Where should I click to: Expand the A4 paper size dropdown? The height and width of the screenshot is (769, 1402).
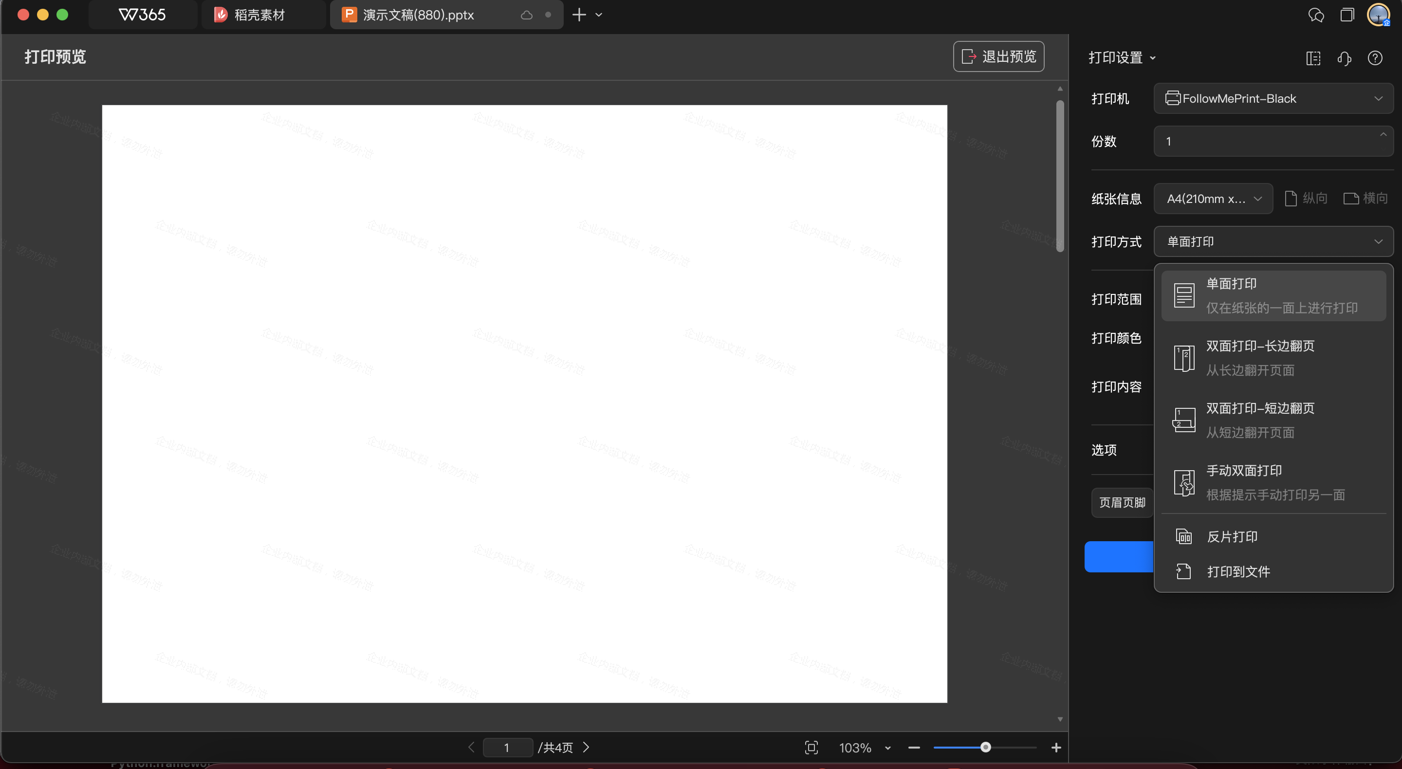pos(1213,199)
